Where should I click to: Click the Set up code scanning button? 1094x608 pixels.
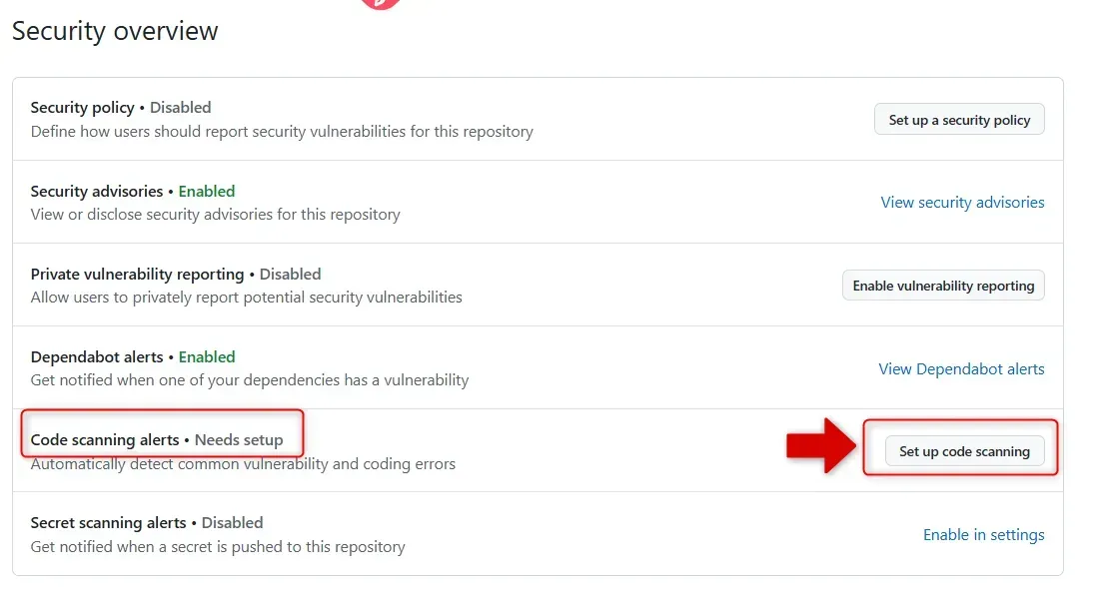[964, 451]
